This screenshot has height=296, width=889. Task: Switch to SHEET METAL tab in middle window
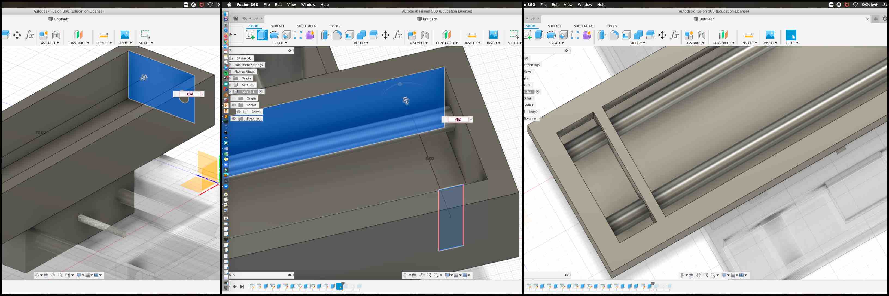point(307,26)
